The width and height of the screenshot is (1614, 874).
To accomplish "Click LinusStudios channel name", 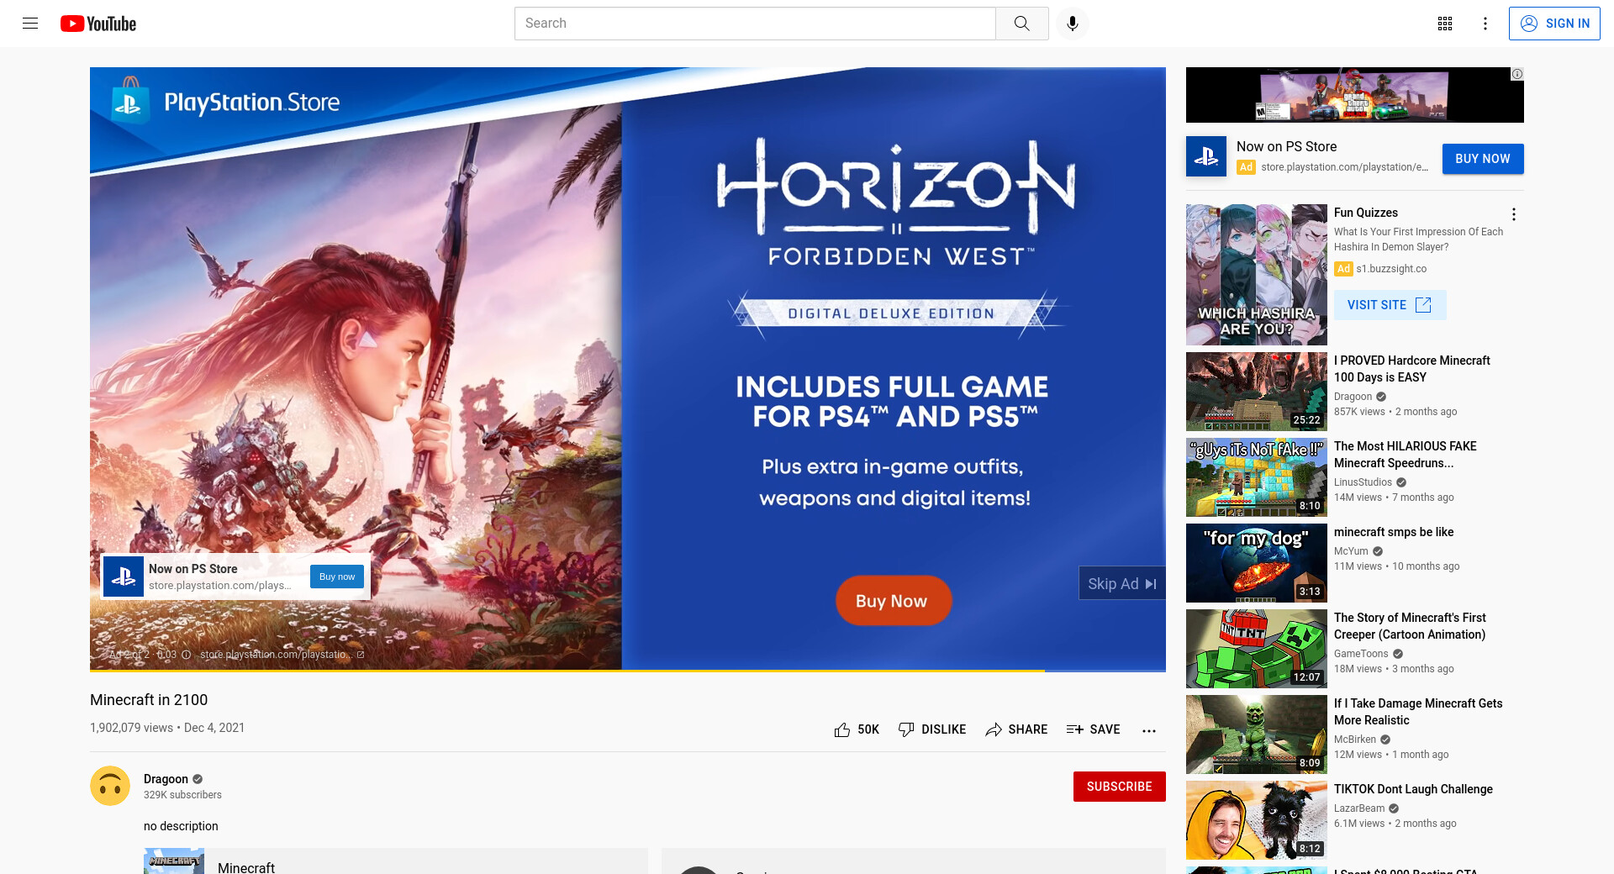I will pos(1363,482).
